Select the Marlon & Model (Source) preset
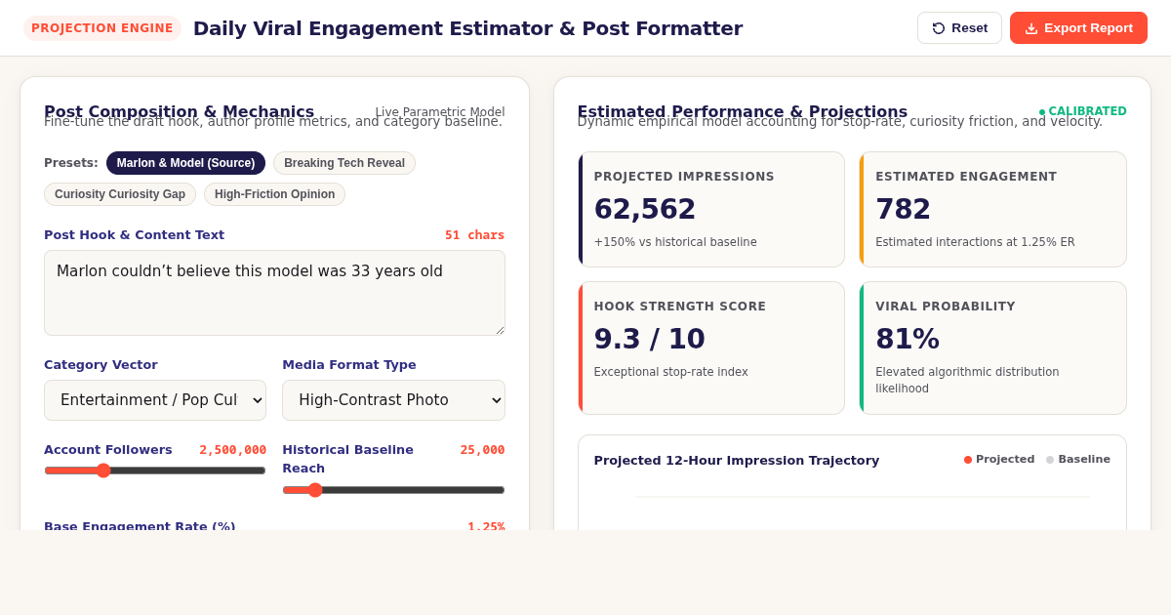1171x615 pixels. point(185,163)
